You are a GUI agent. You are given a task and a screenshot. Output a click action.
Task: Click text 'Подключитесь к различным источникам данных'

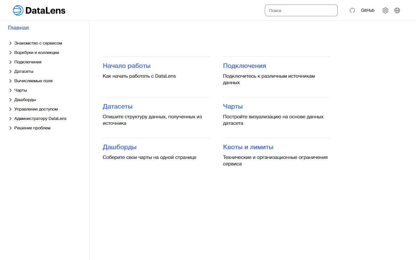pos(269,79)
